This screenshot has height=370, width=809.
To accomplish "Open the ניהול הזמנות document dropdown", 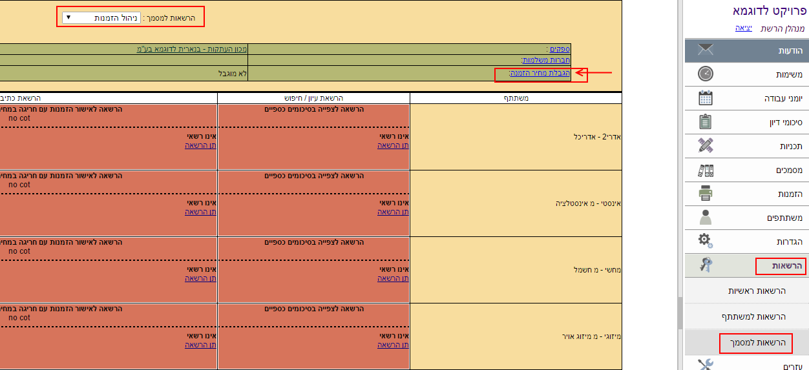I will (x=101, y=17).
